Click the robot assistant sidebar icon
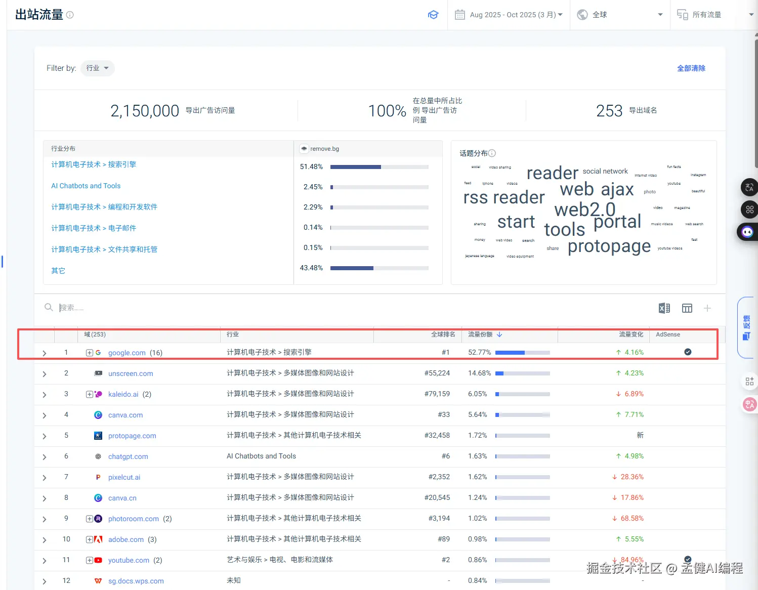 748,232
